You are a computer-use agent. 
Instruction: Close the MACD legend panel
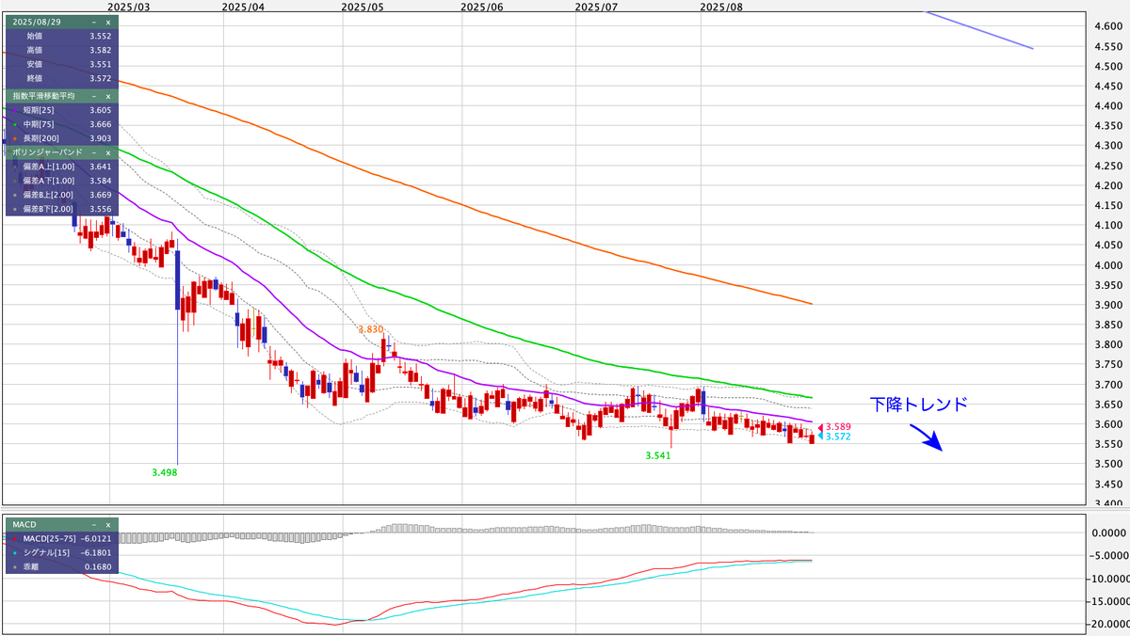108,524
